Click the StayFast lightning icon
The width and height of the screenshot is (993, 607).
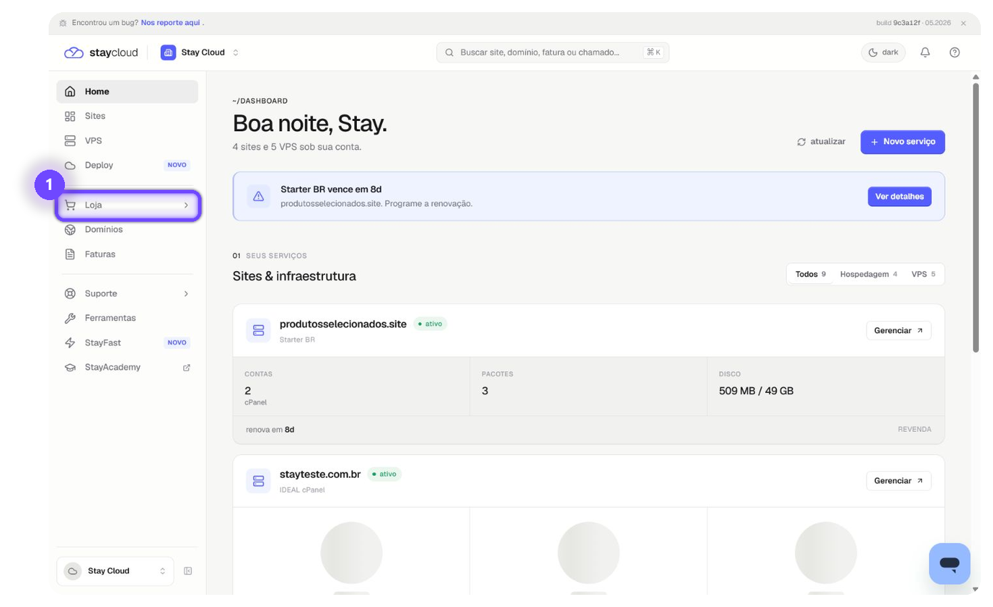point(70,343)
